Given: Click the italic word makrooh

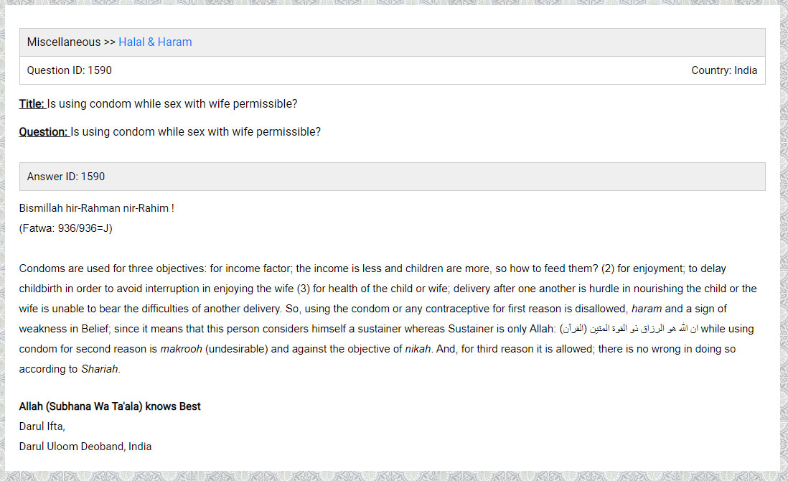Looking at the screenshot, I should click(181, 349).
